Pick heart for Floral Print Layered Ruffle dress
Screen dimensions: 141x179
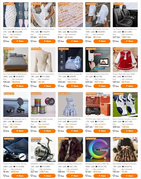coord(59,131)
